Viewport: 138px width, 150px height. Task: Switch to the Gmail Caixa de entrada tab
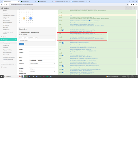point(62,1)
